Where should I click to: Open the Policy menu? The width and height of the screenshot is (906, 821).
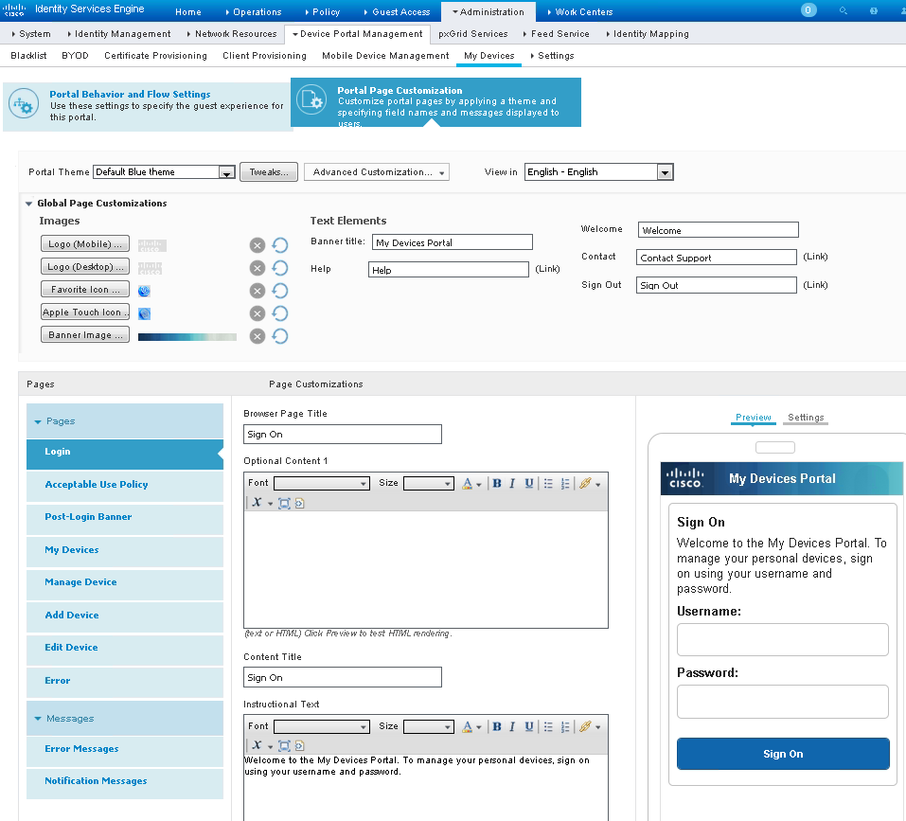323,11
